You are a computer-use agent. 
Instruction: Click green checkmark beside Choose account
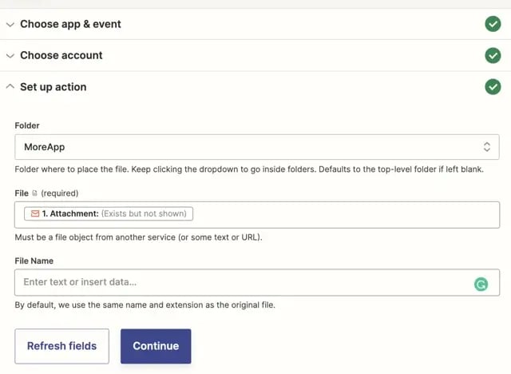(x=493, y=55)
